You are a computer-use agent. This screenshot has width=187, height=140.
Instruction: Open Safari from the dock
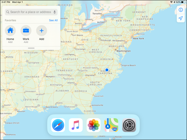[58, 125]
